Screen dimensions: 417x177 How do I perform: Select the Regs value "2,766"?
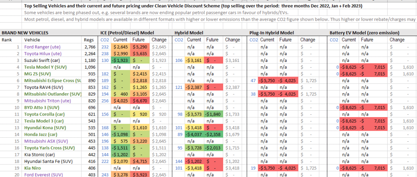point(89,47)
